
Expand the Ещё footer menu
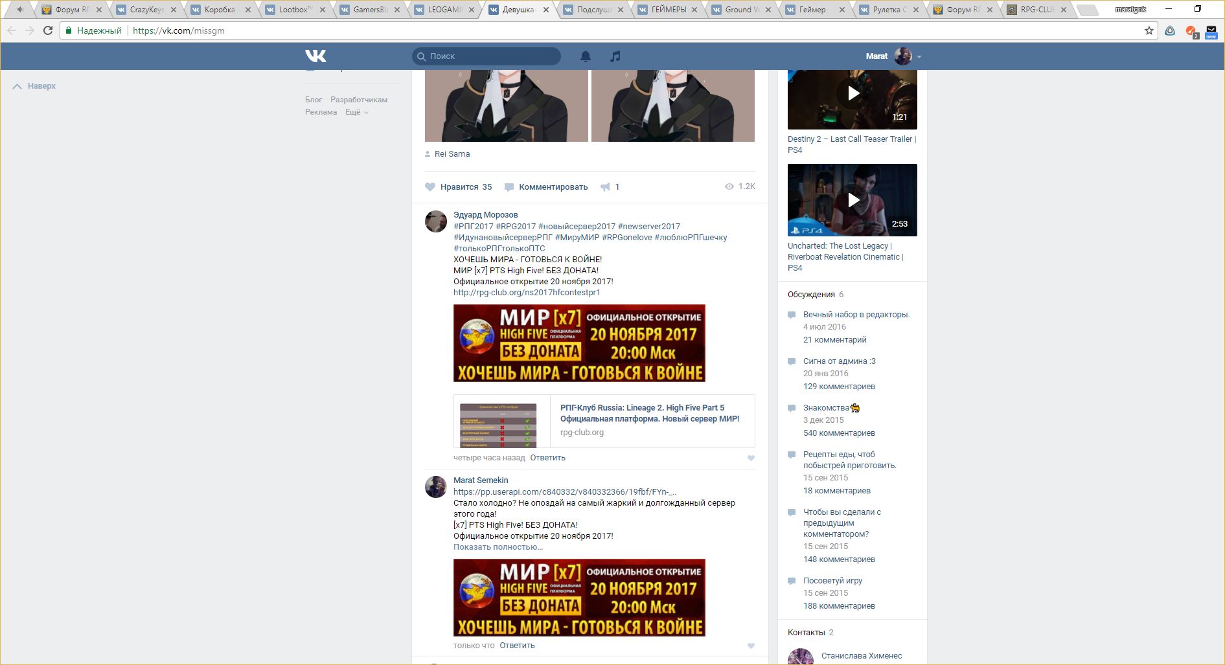[x=356, y=113]
